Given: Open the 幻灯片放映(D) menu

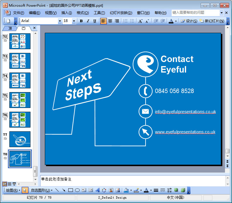Looking at the screenshot, I should click(121, 13).
